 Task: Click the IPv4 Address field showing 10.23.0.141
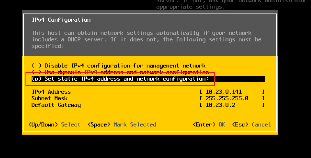pyautogui.click(x=232, y=92)
